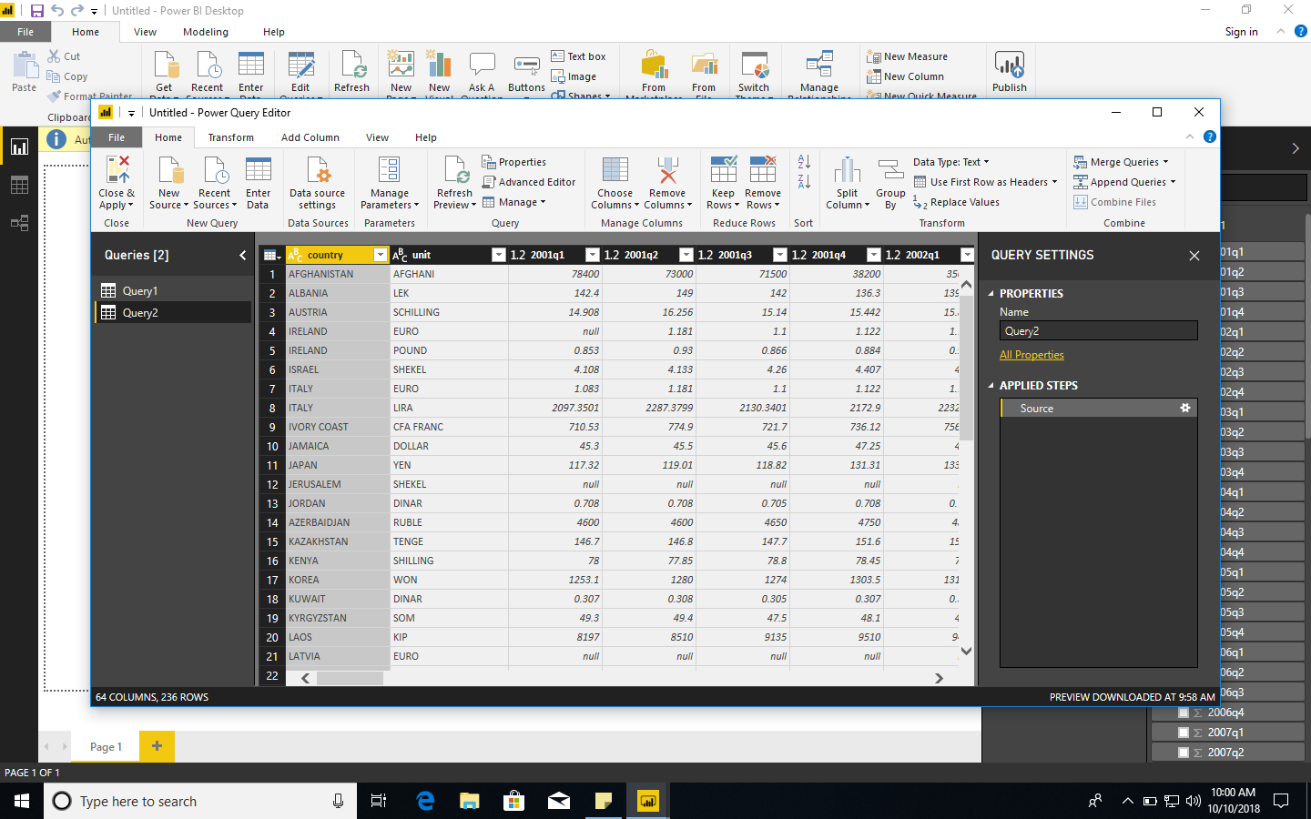Sort column ascending with A-Z icon
Viewport: 1311px width, 819px height.
(x=803, y=162)
